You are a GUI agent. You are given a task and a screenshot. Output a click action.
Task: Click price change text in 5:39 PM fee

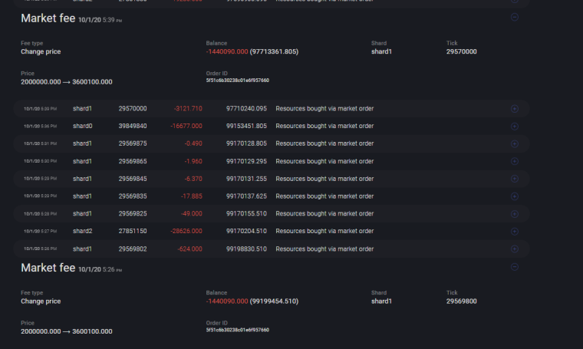tap(67, 82)
